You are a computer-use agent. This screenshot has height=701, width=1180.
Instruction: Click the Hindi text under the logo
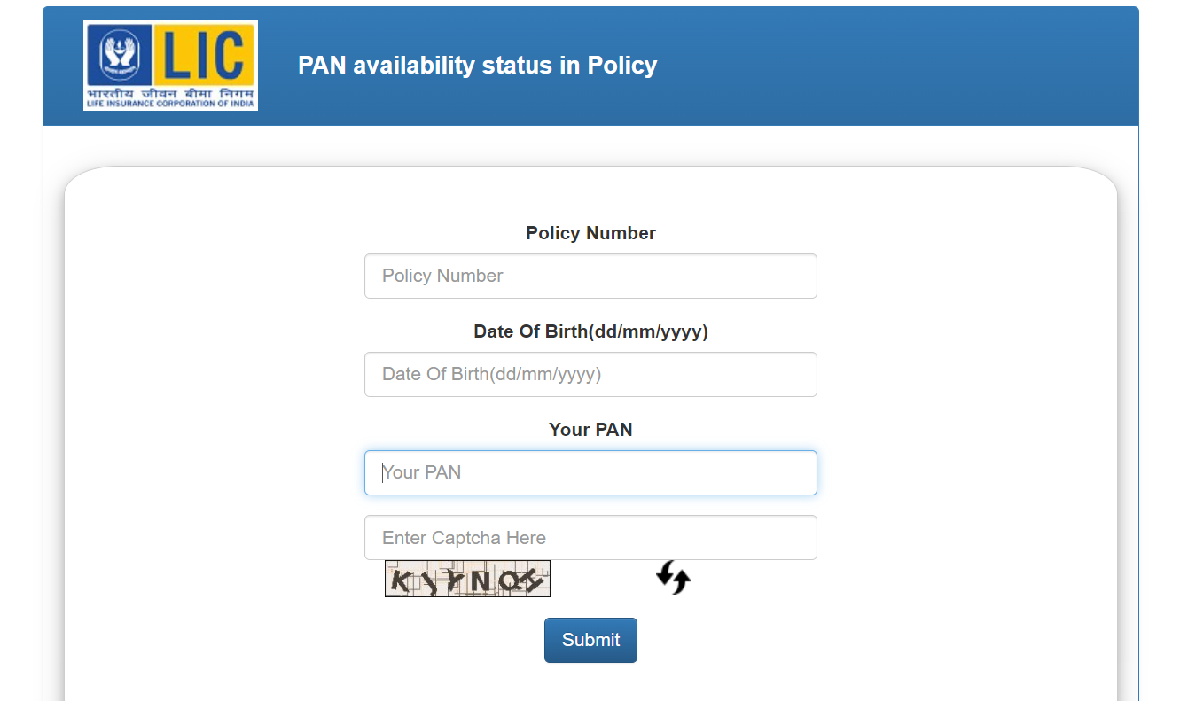point(170,92)
